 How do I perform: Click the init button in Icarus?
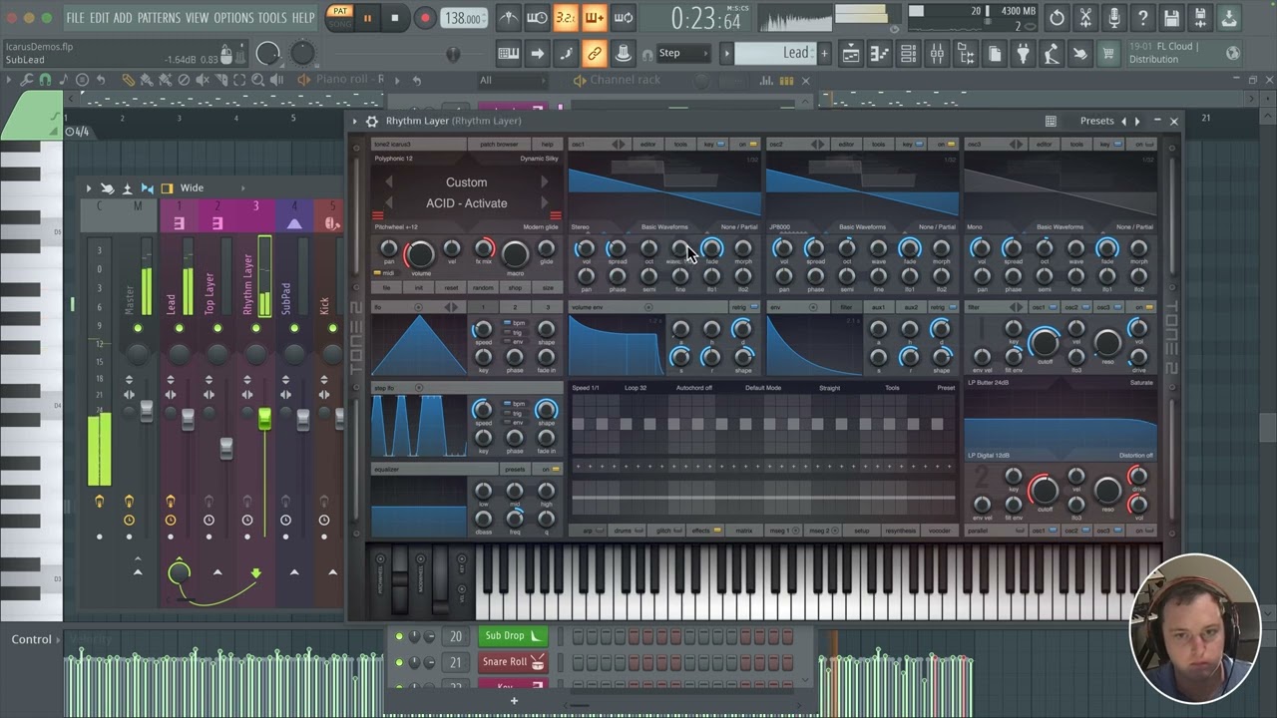pyautogui.click(x=419, y=287)
